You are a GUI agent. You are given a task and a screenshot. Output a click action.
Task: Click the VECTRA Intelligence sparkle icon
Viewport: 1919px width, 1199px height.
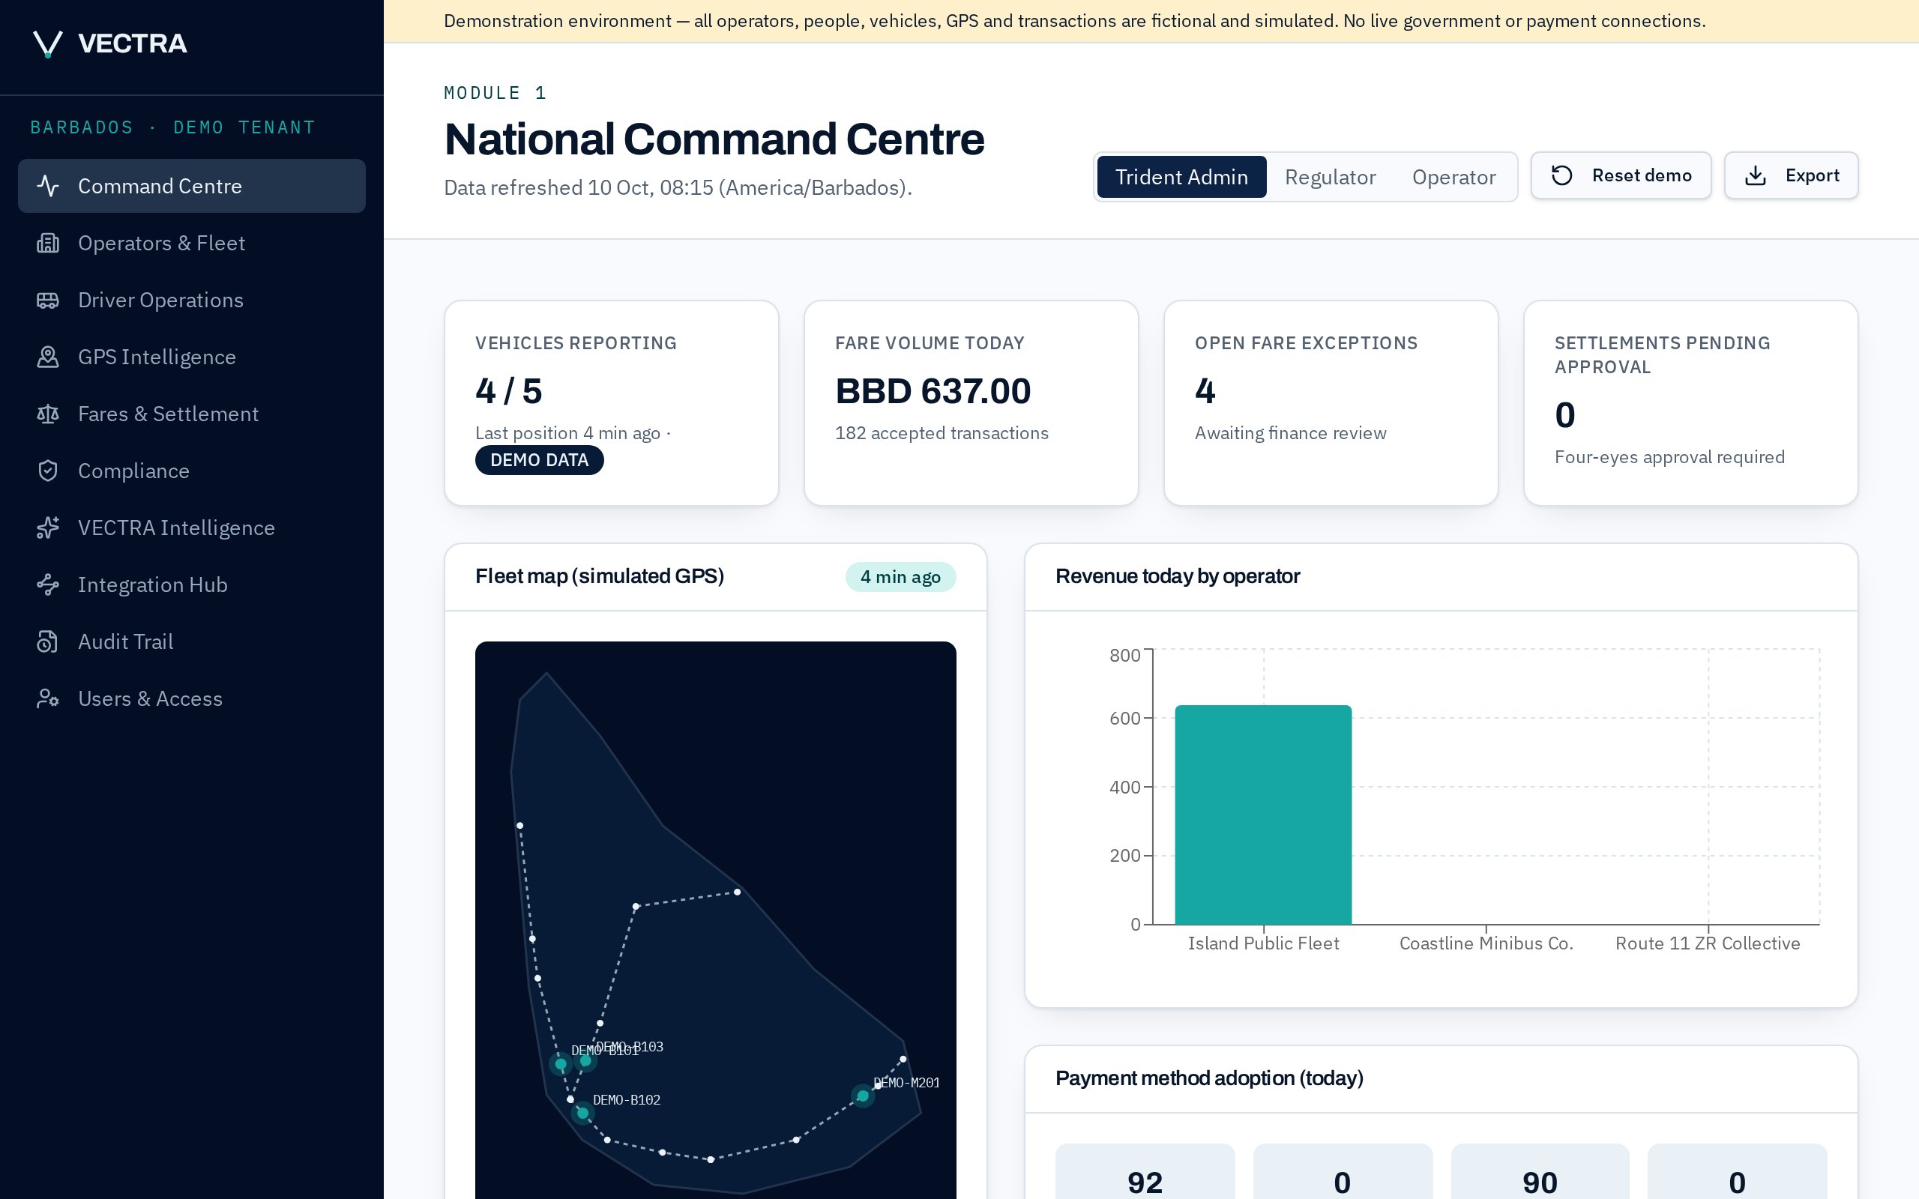tap(49, 528)
